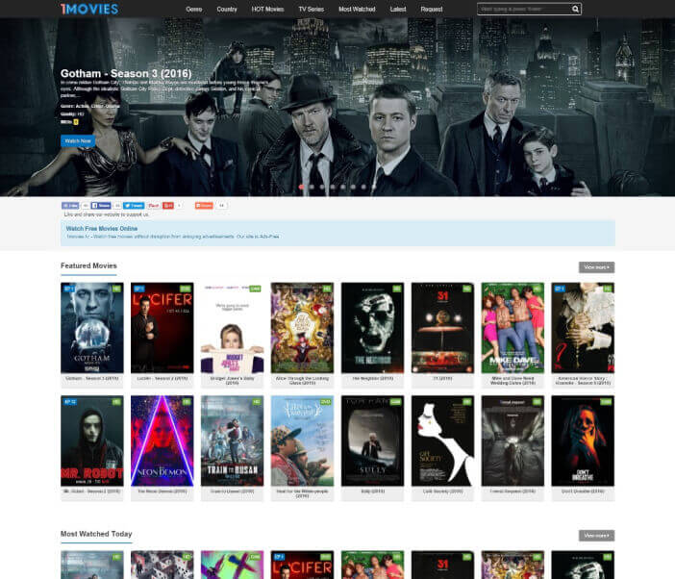
Task: Go to HOT Movies page
Action: (x=267, y=9)
